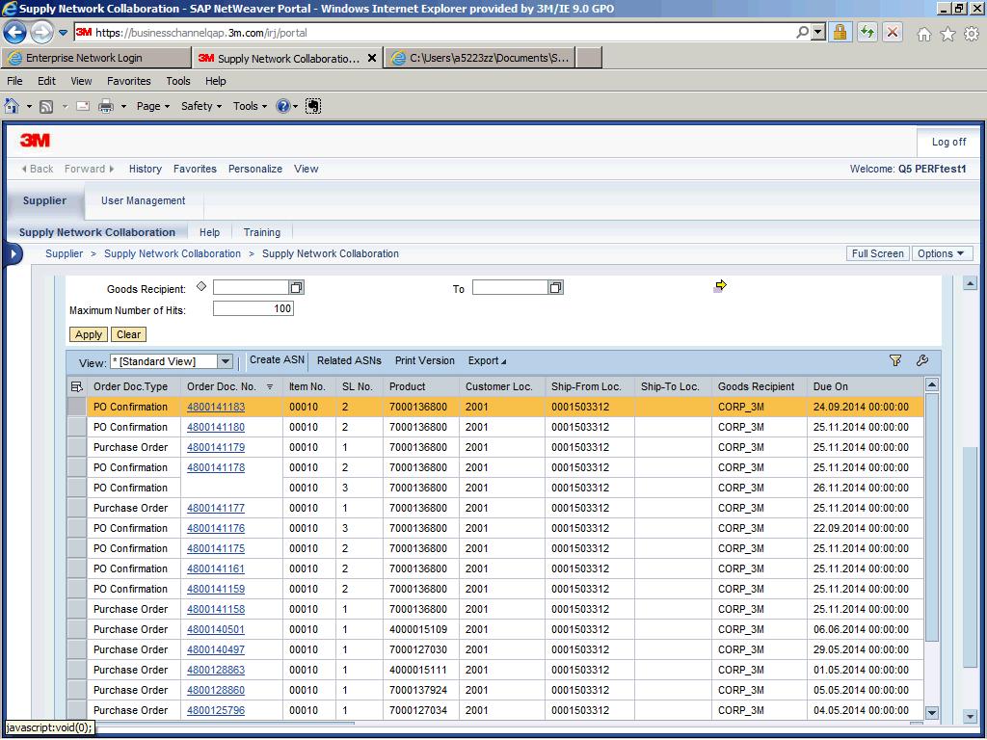This screenshot has height=740, width=987.
Task: Open the Tools dropdown in the command bar
Action: pos(250,106)
